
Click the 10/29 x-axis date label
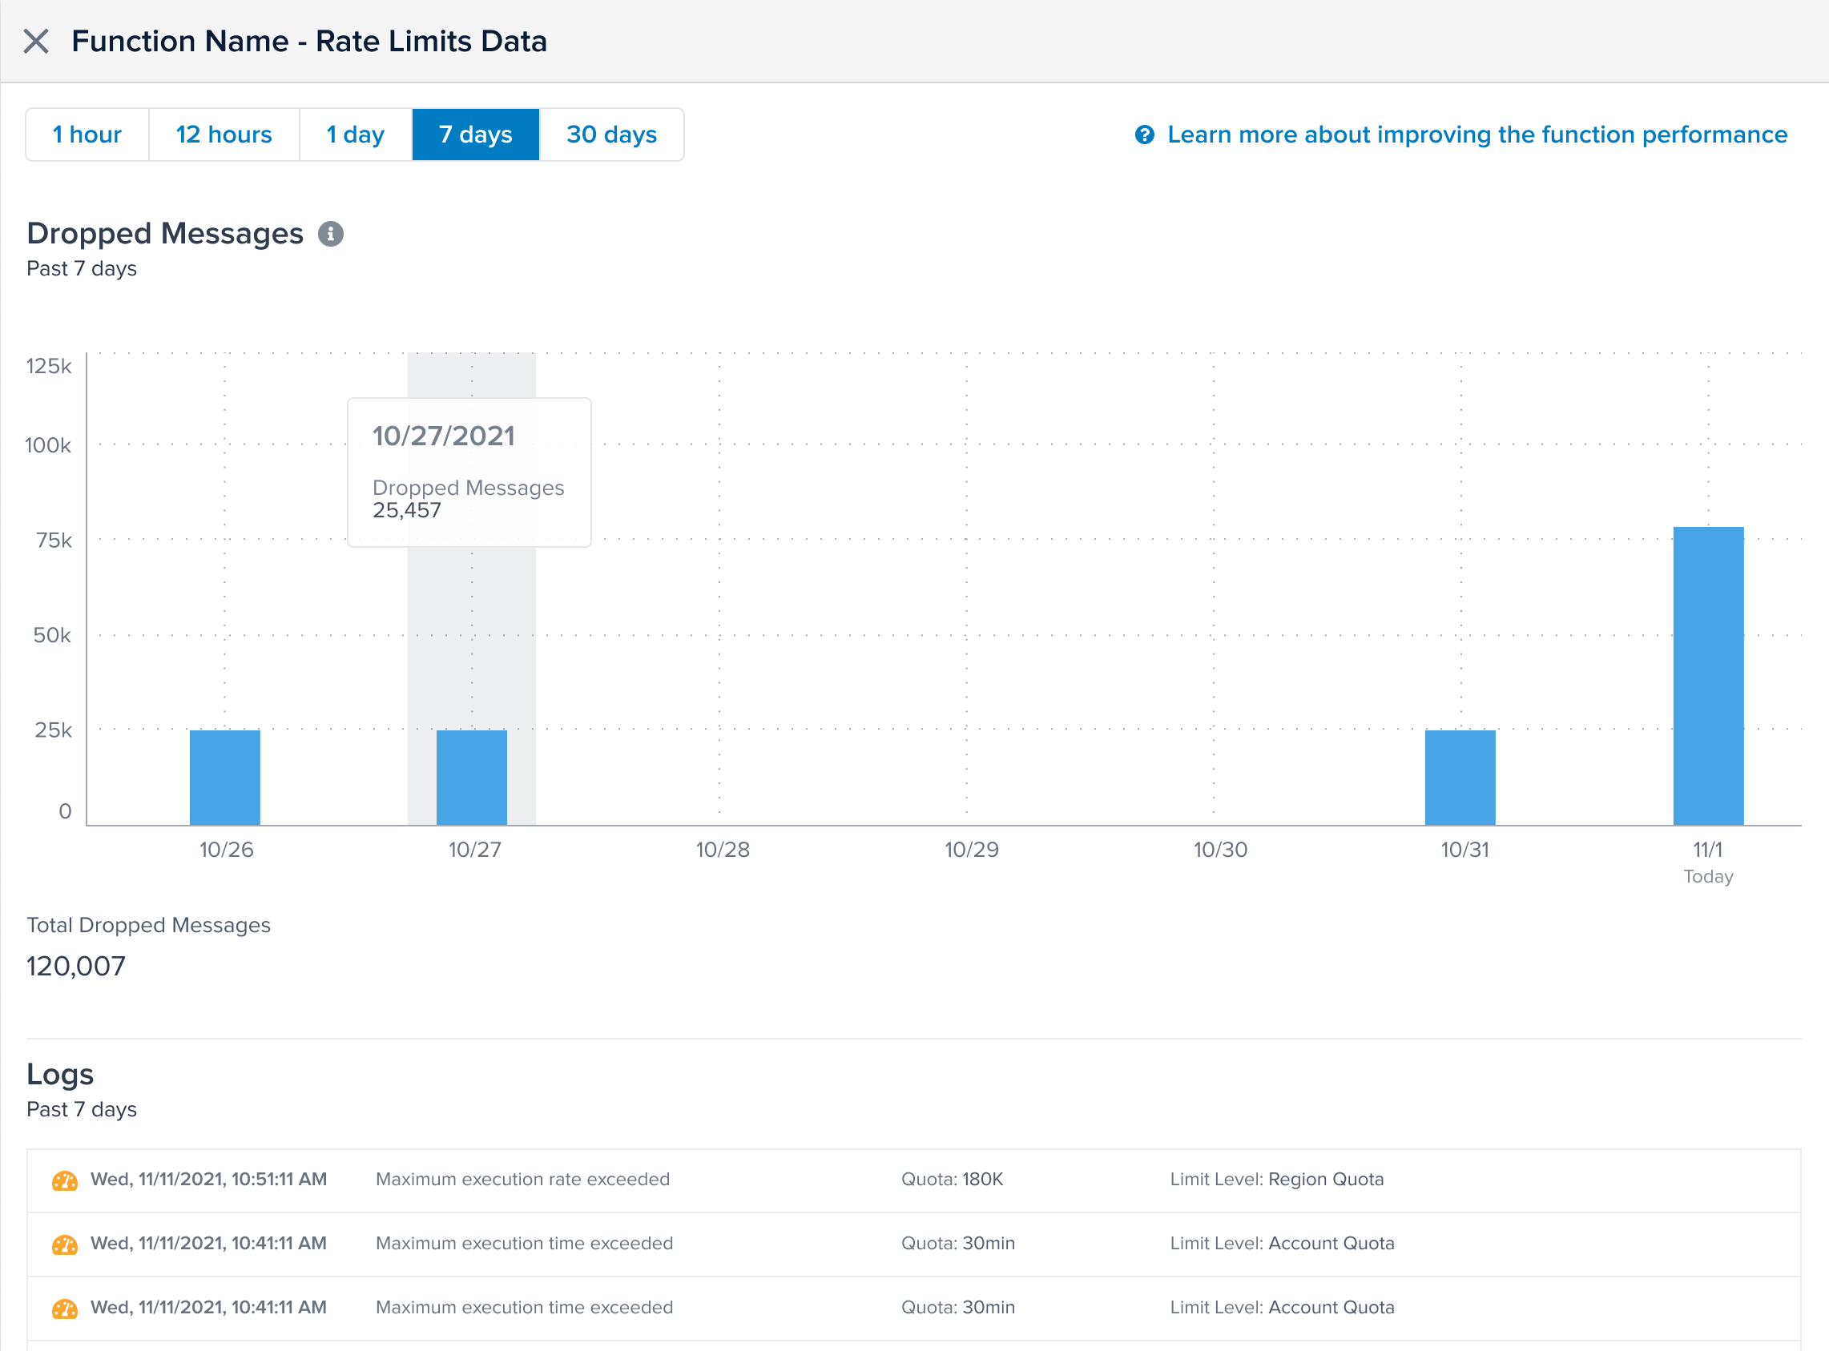pos(971,850)
